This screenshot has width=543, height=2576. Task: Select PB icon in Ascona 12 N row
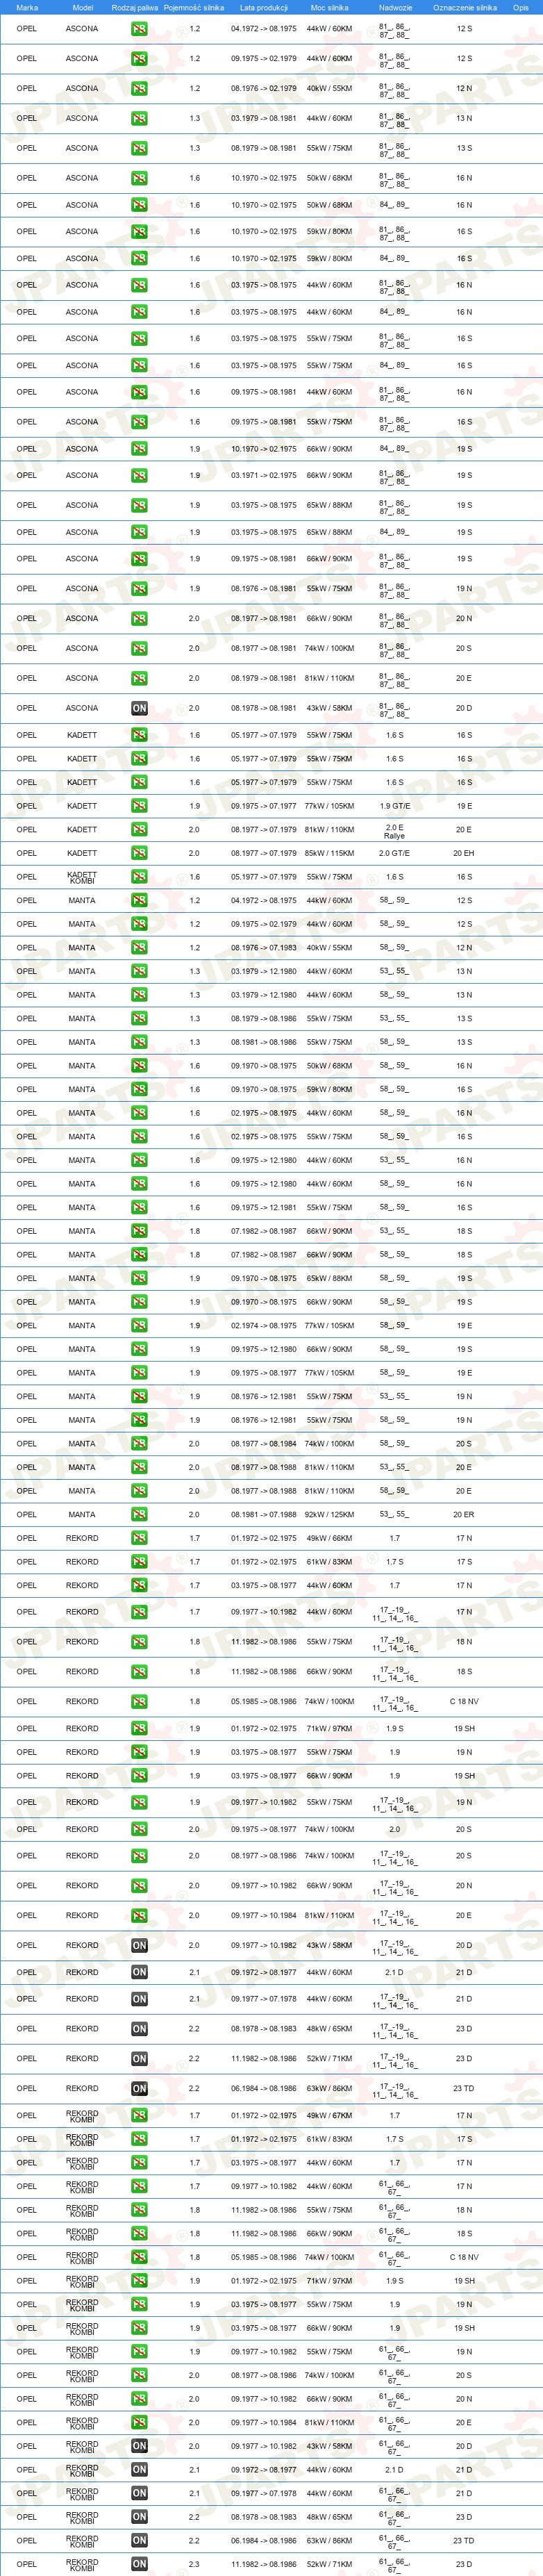(x=139, y=88)
